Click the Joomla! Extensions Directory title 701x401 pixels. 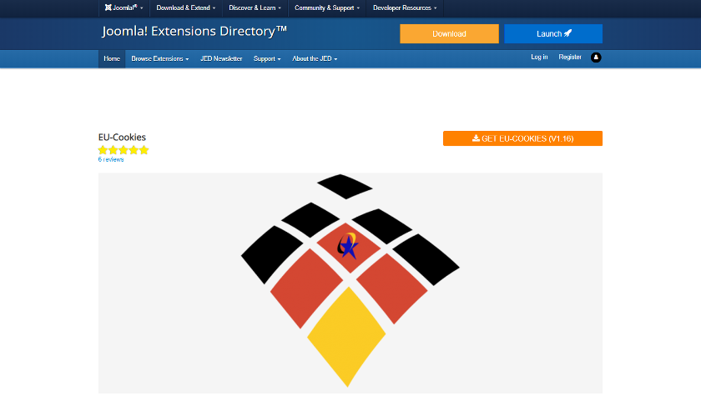click(194, 31)
